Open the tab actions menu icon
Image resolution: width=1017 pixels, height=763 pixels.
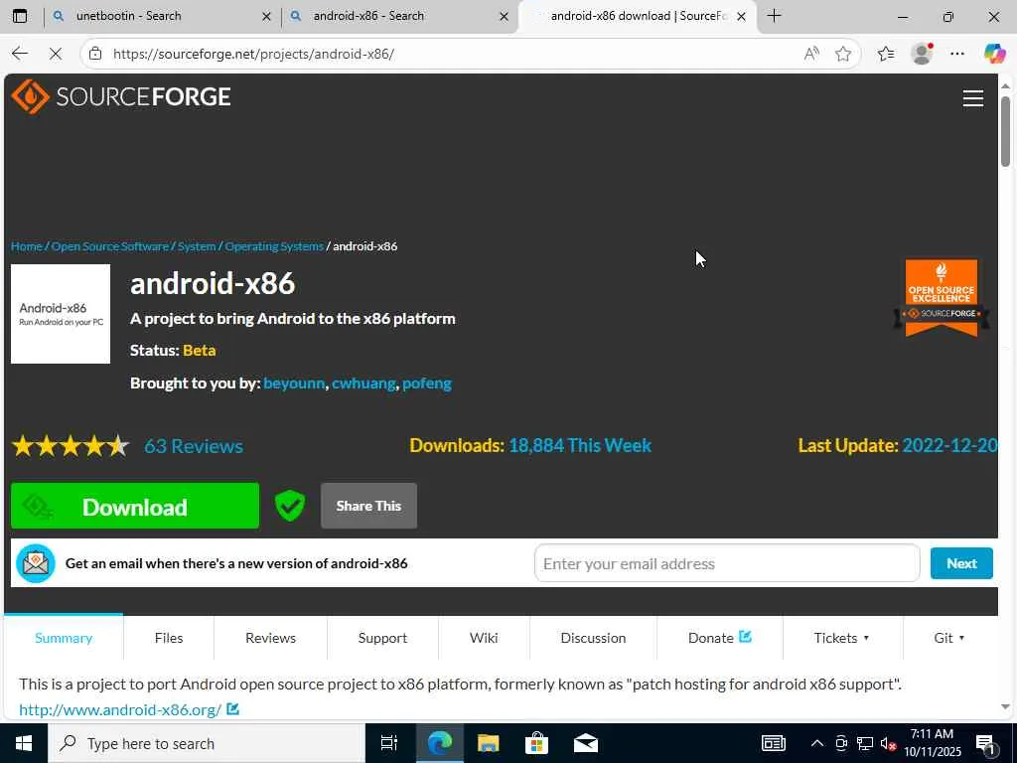20,16
